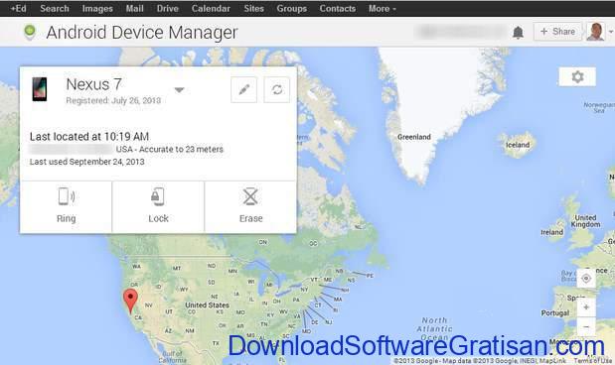Select the Erase device option
Screen dimensions: 615x365
click(x=250, y=207)
